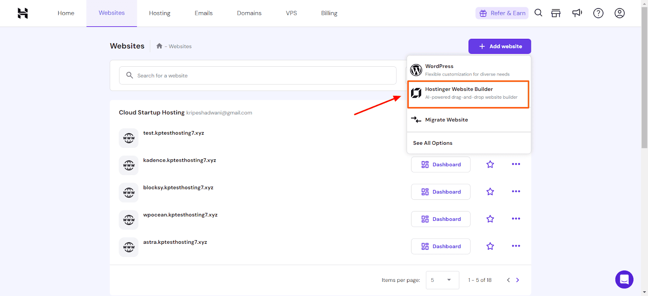Expand more options for wpocean.kptesthosting7.xyz
This screenshot has width=648, height=296.
pos(516,219)
